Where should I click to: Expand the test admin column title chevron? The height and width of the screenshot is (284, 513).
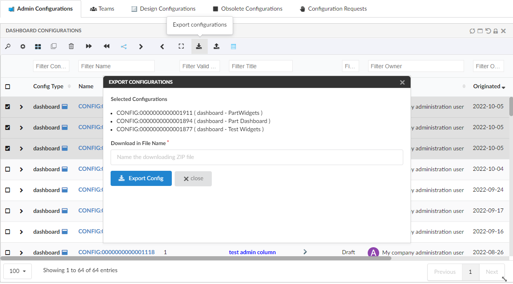(x=305, y=252)
